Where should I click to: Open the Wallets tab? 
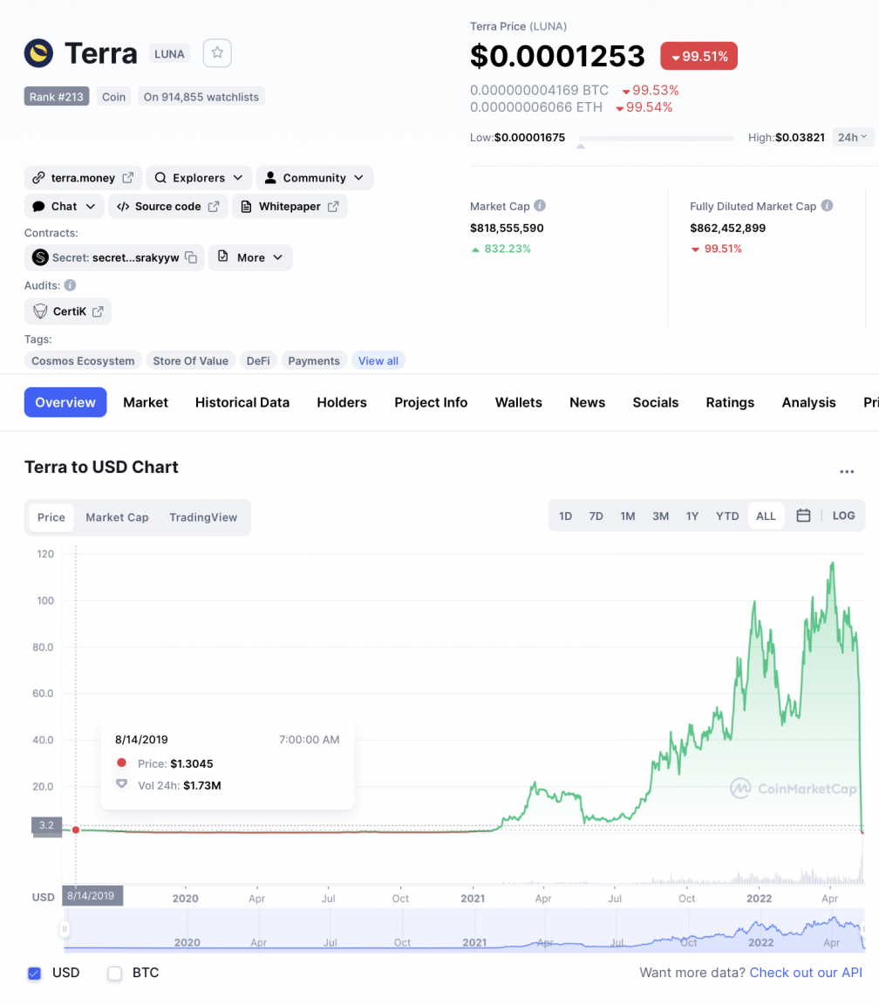point(518,402)
